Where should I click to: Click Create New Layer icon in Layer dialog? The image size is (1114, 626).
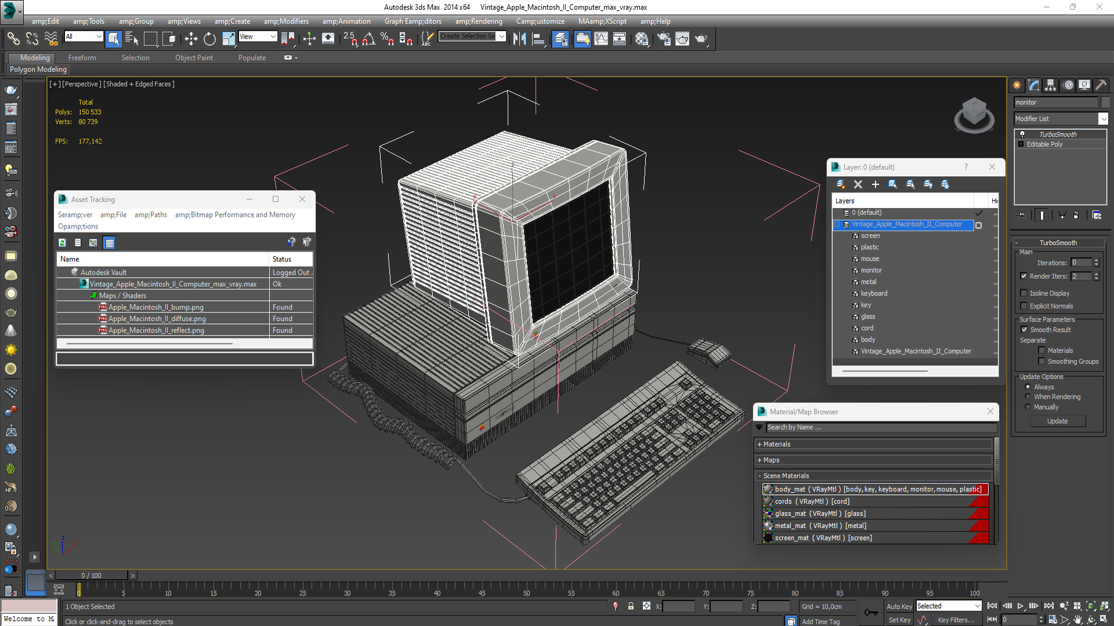tap(840, 184)
